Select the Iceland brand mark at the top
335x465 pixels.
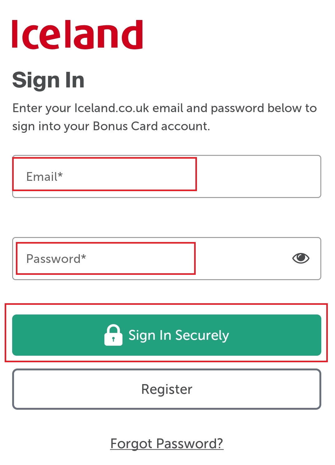click(x=77, y=34)
